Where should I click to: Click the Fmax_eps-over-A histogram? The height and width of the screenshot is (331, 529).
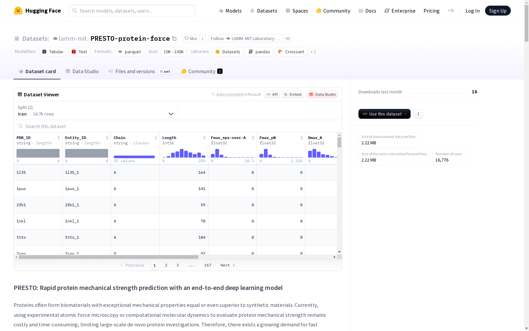click(x=232, y=153)
